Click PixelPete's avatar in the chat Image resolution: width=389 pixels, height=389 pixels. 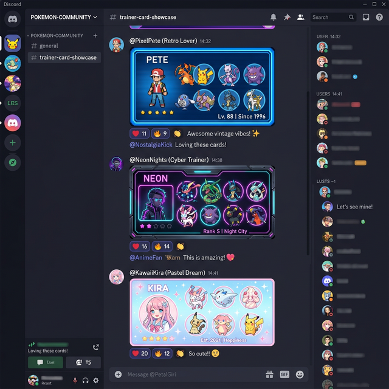pyautogui.click(x=116, y=45)
